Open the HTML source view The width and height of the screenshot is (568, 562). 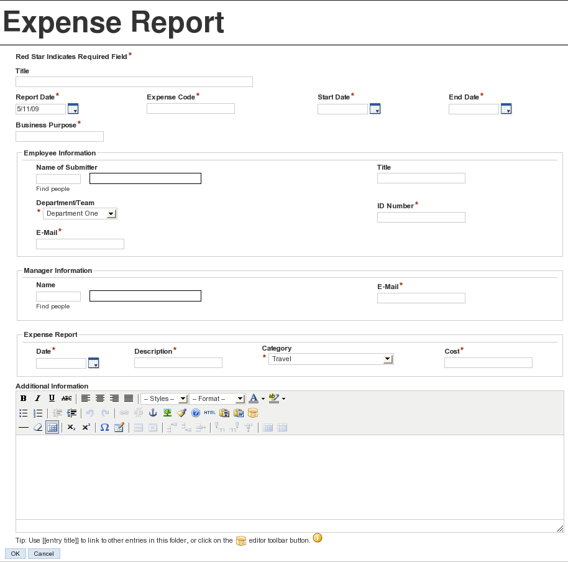coord(209,413)
